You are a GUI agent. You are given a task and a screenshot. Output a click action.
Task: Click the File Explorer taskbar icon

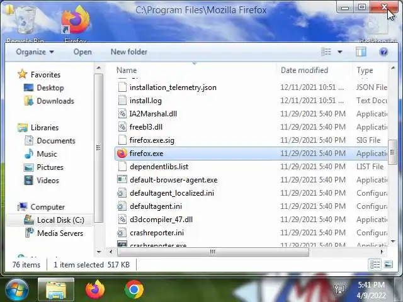point(56,290)
